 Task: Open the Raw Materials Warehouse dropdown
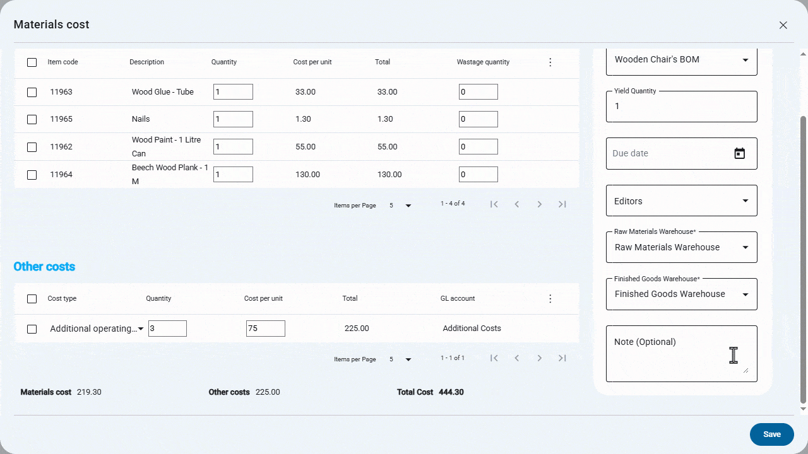(x=681, y=248)
